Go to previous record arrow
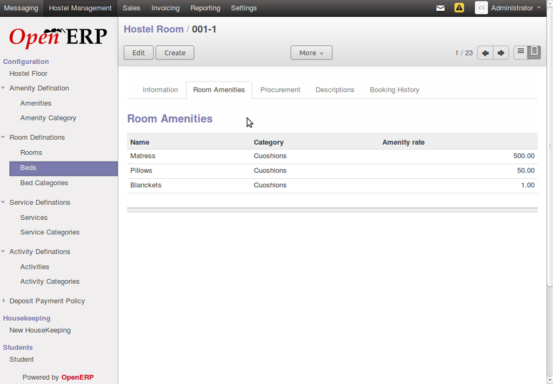The height and width of the screenshot is (384, 553). [x=485, y=53]
